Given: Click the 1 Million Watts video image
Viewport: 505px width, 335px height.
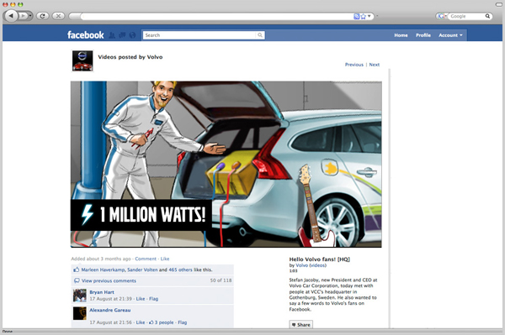Looking at the screenshot, I should point(226,164).
